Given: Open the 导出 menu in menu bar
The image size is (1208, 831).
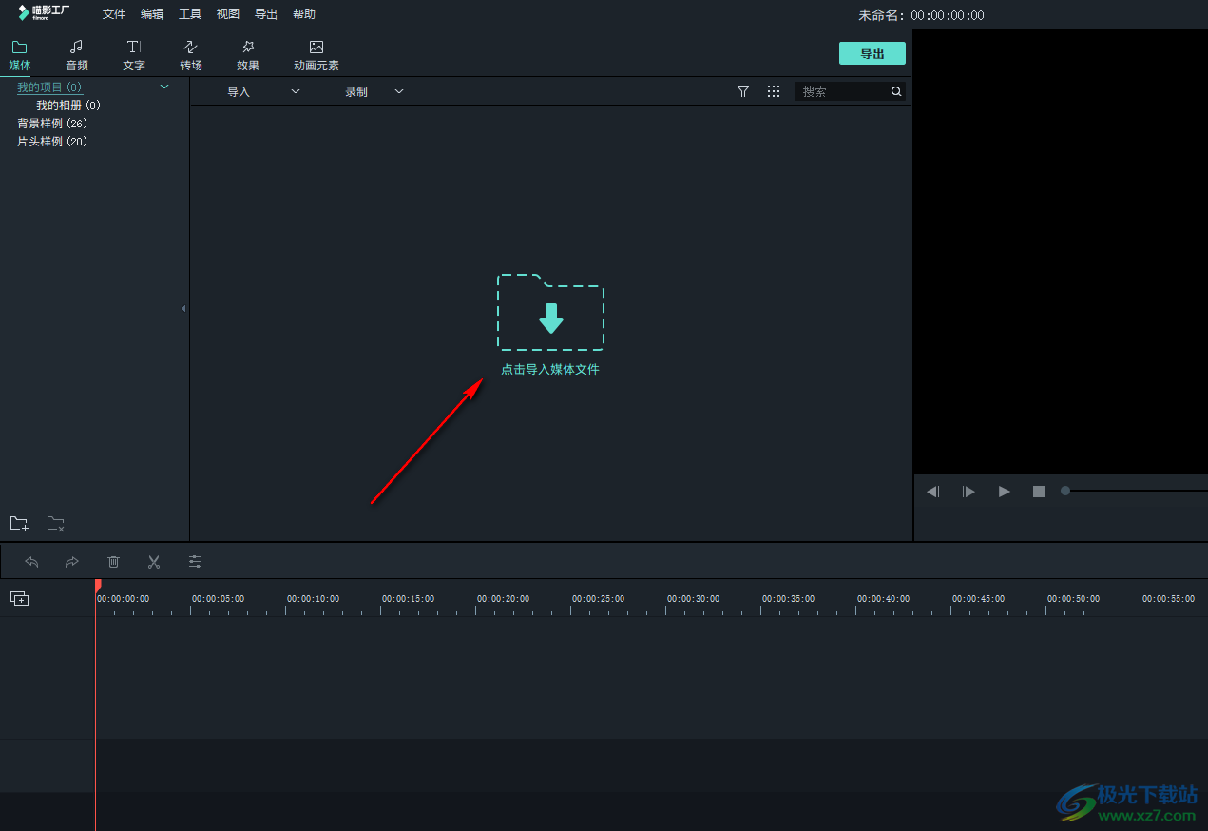Looking at the screenshot, I should pyautogui.click(x=266, y=14).
